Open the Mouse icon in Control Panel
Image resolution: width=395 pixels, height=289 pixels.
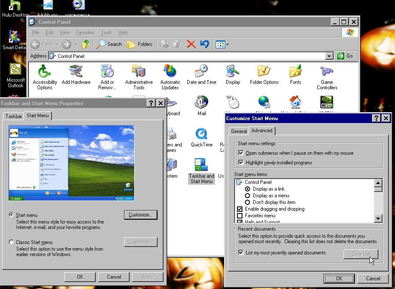click(x=233, y=102)
